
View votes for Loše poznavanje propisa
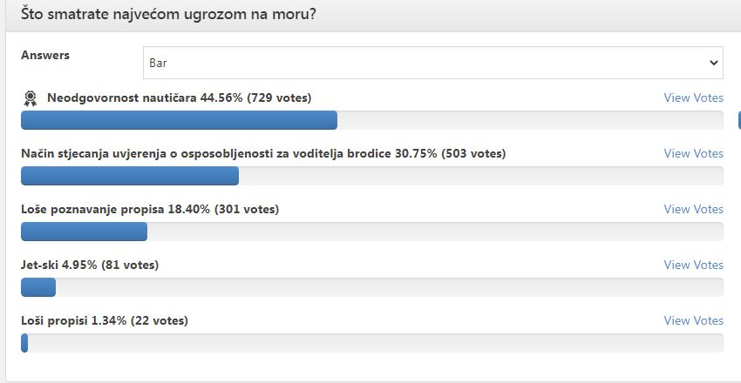693,209
